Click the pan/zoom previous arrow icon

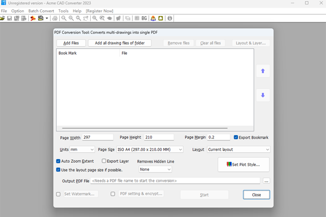click(86, 18)
